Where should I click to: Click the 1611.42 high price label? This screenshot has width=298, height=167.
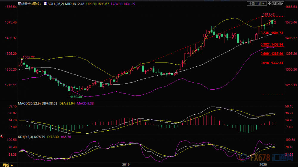[269, 14]
